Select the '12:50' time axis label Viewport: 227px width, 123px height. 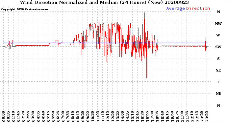pos(113,116)
